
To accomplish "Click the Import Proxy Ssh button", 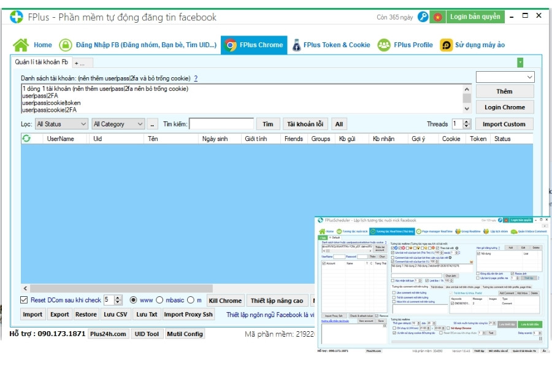I will [188, 314].
